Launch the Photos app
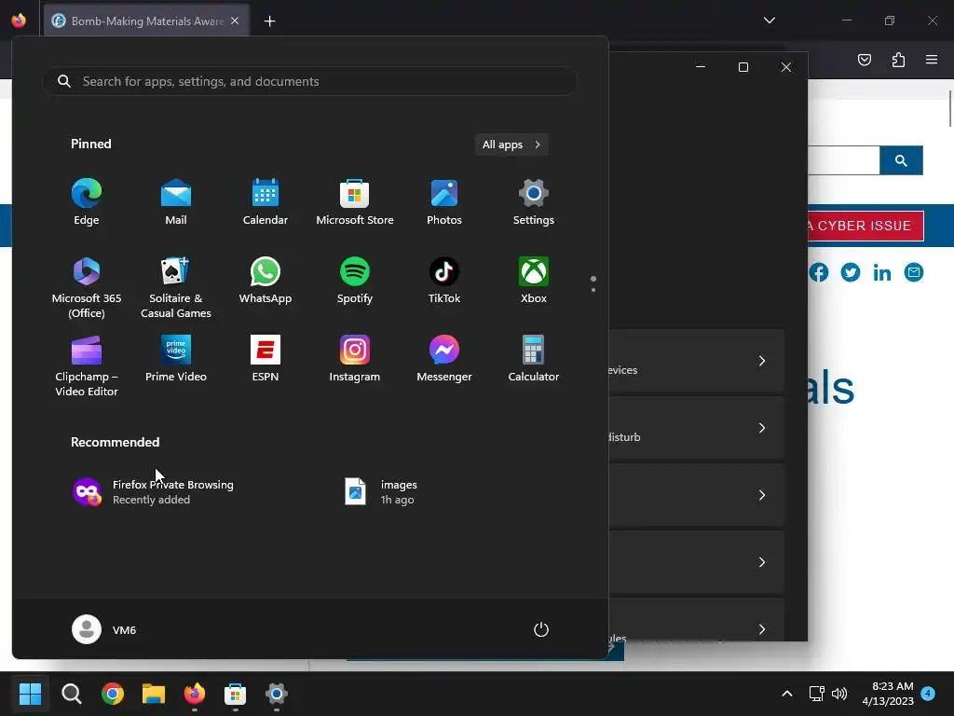954x716 pixels. 444,202
